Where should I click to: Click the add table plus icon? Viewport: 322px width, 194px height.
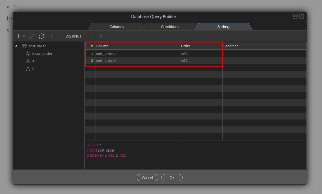coord(18,36)
